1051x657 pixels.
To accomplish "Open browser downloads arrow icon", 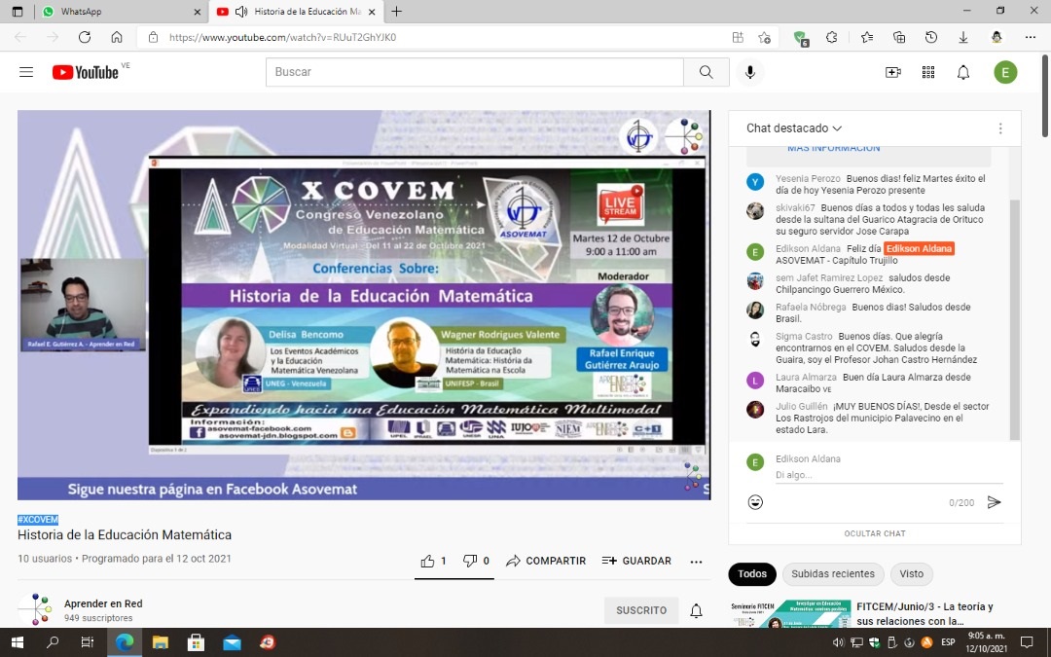I will (963, 38).
